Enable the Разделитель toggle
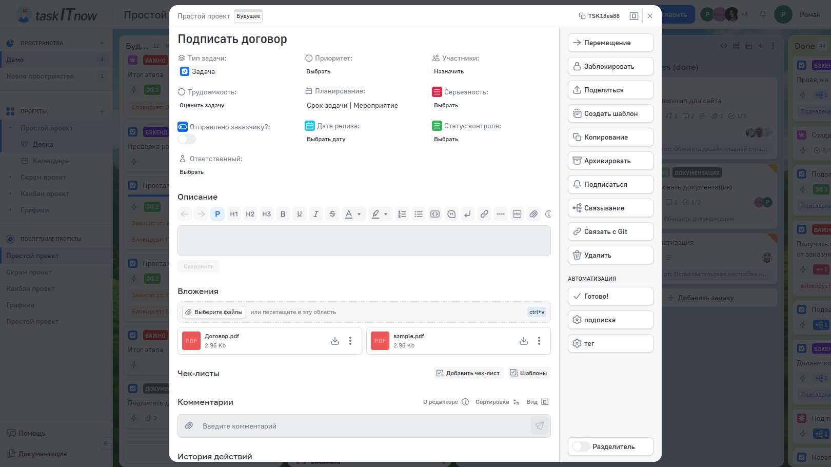Screen dimensions: 831x467 (581, 446)
